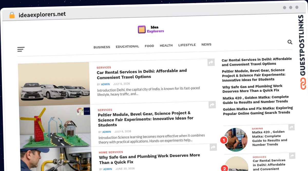Open the car rental thumbnail image
This screenshot has height=171, width=308.
point(54,84)
